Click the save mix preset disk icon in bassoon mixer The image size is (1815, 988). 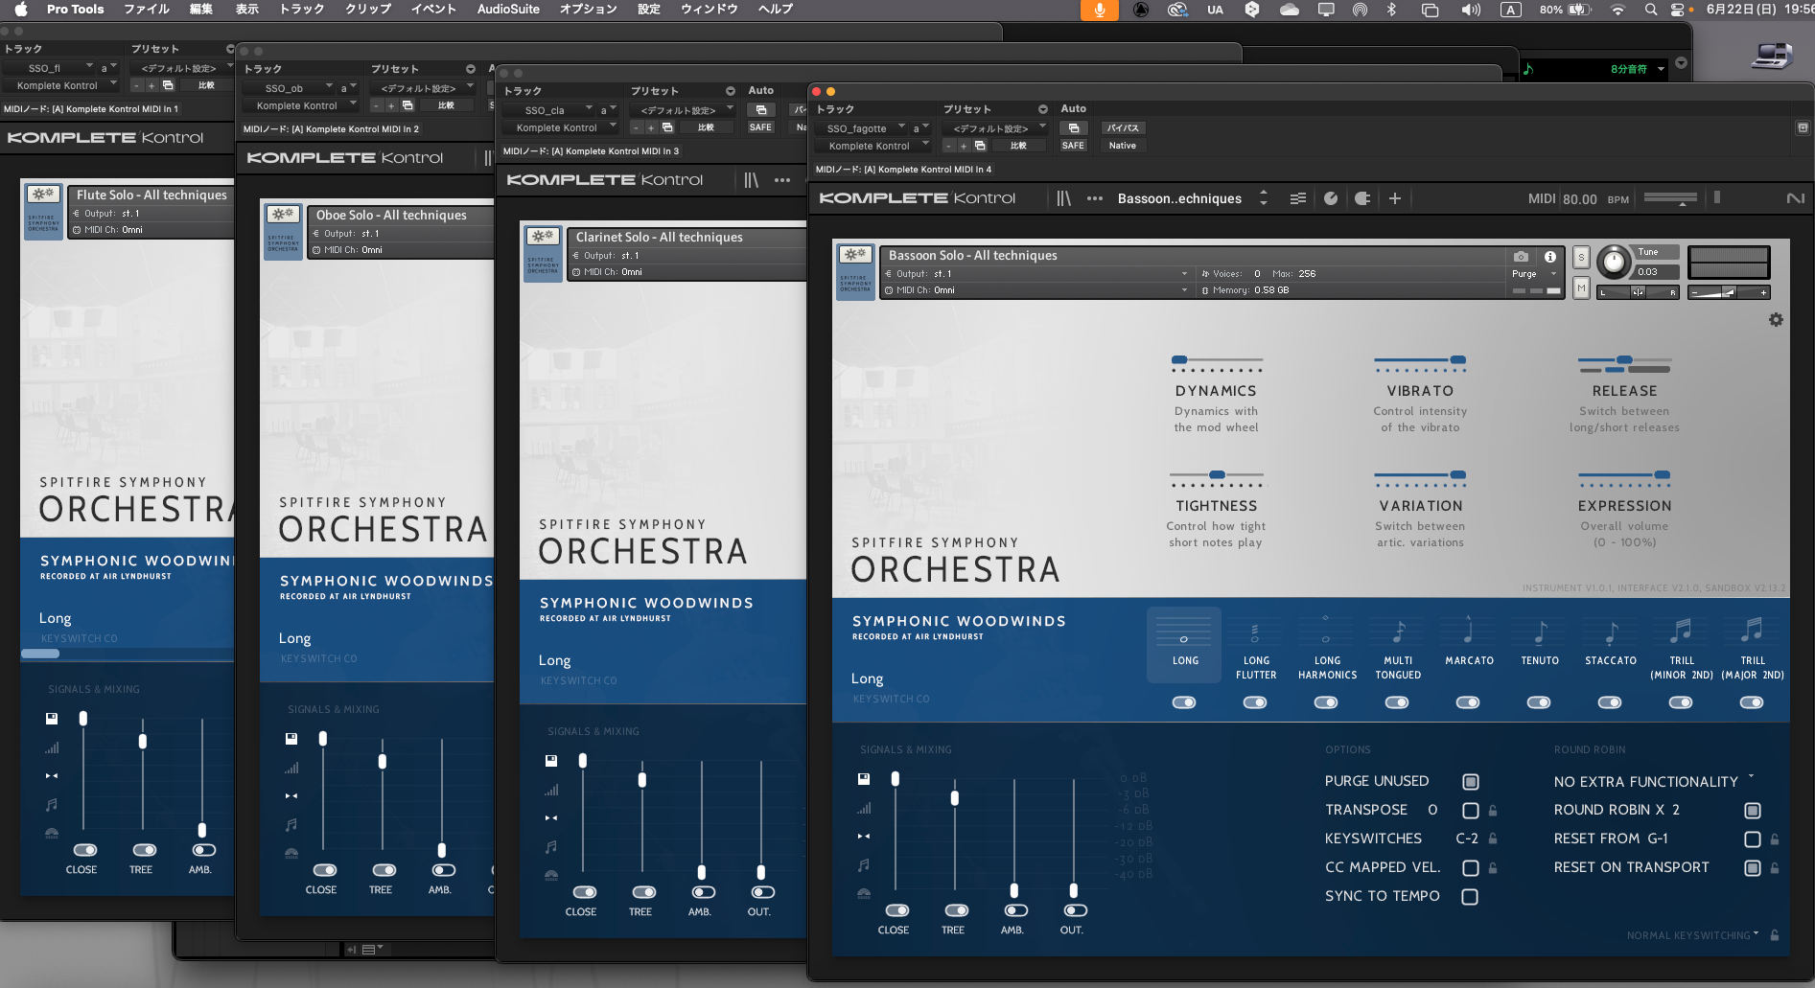click(864, 779)
